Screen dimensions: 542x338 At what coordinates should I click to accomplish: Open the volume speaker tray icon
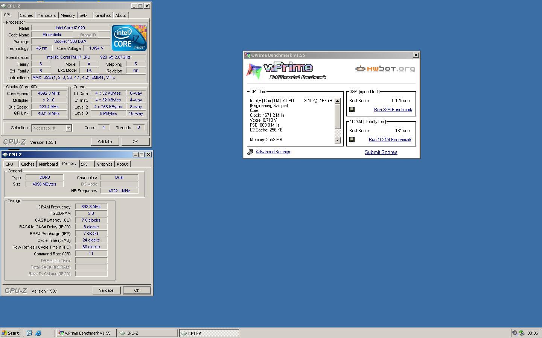click(515, 333)
